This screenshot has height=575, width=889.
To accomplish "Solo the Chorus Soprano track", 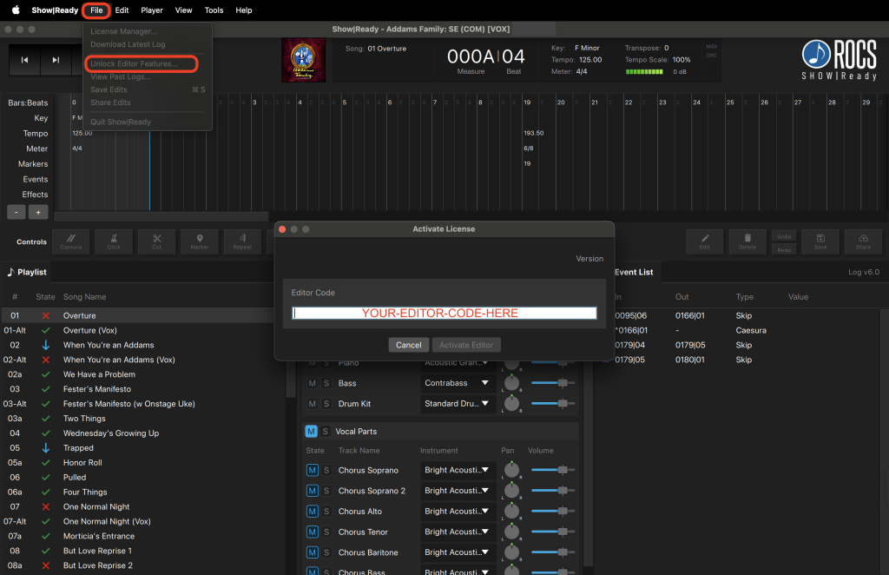I will pyautogui.click(x=326, y=470).
